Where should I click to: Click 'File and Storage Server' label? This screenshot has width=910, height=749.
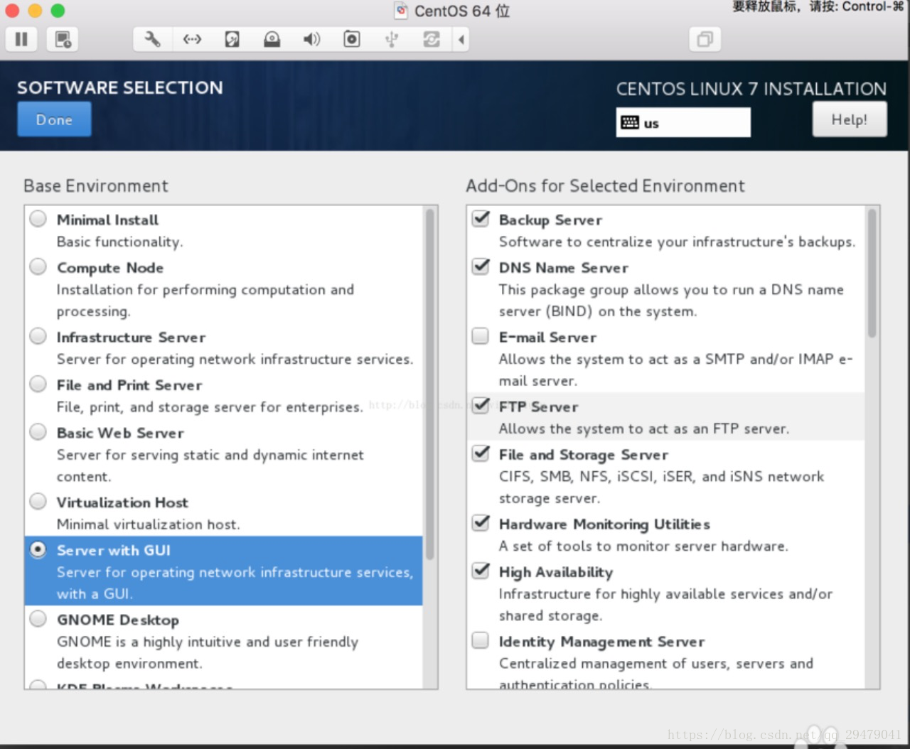pyautogui.click(x=584, y=455)
